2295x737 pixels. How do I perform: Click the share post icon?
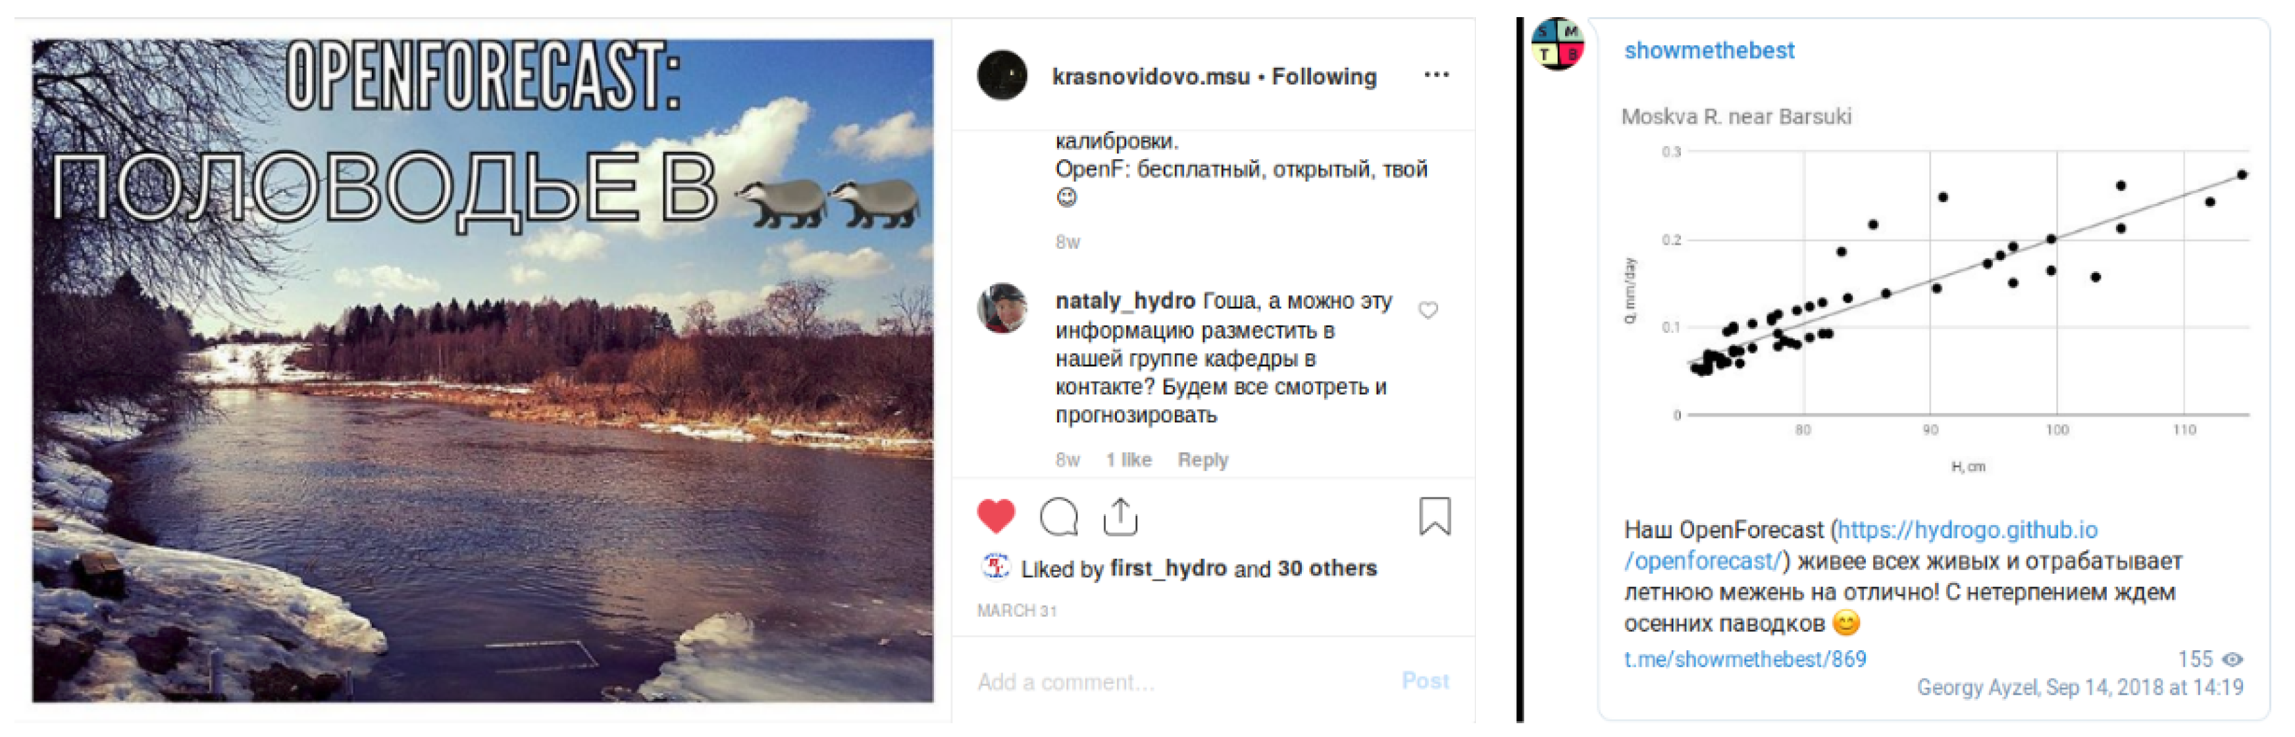[1120, 516]
